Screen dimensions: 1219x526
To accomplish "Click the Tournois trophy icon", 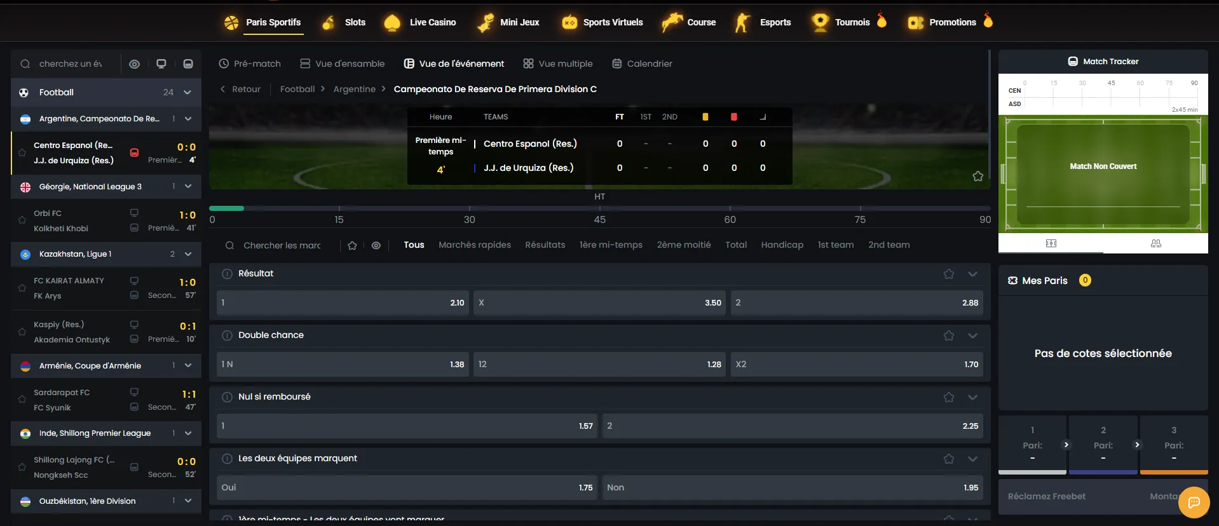I will 821,22.
